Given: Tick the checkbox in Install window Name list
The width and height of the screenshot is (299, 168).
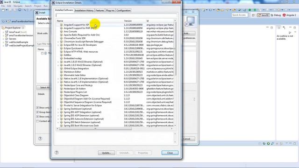Looking at the screenshot, I should pos(43,53).
